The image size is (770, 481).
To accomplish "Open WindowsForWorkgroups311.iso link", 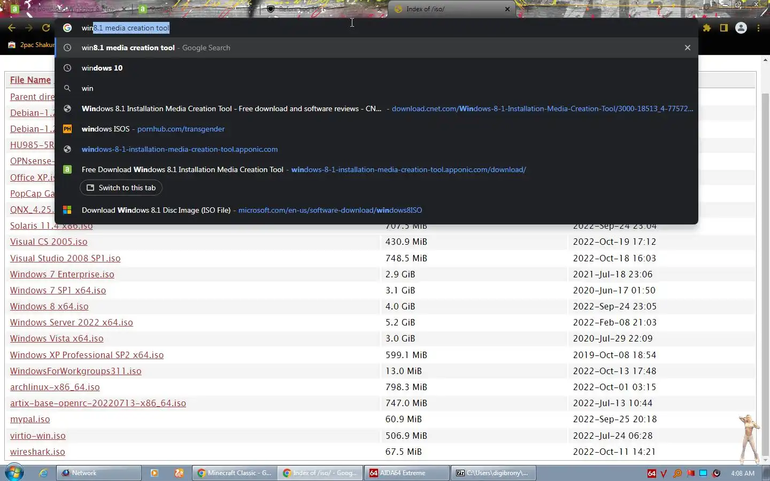I will (75, 371).
